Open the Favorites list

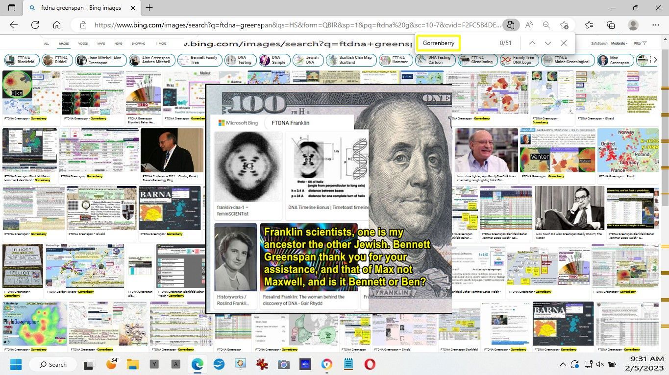coord(589,25)
